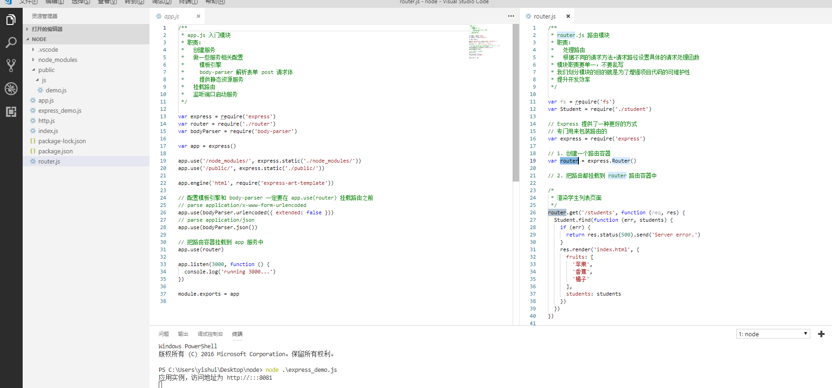The width and height of the screenshot is (832, 388).
Task: Open http.js in the explorer
Action: pyautogui.click(x=86, y=121)
